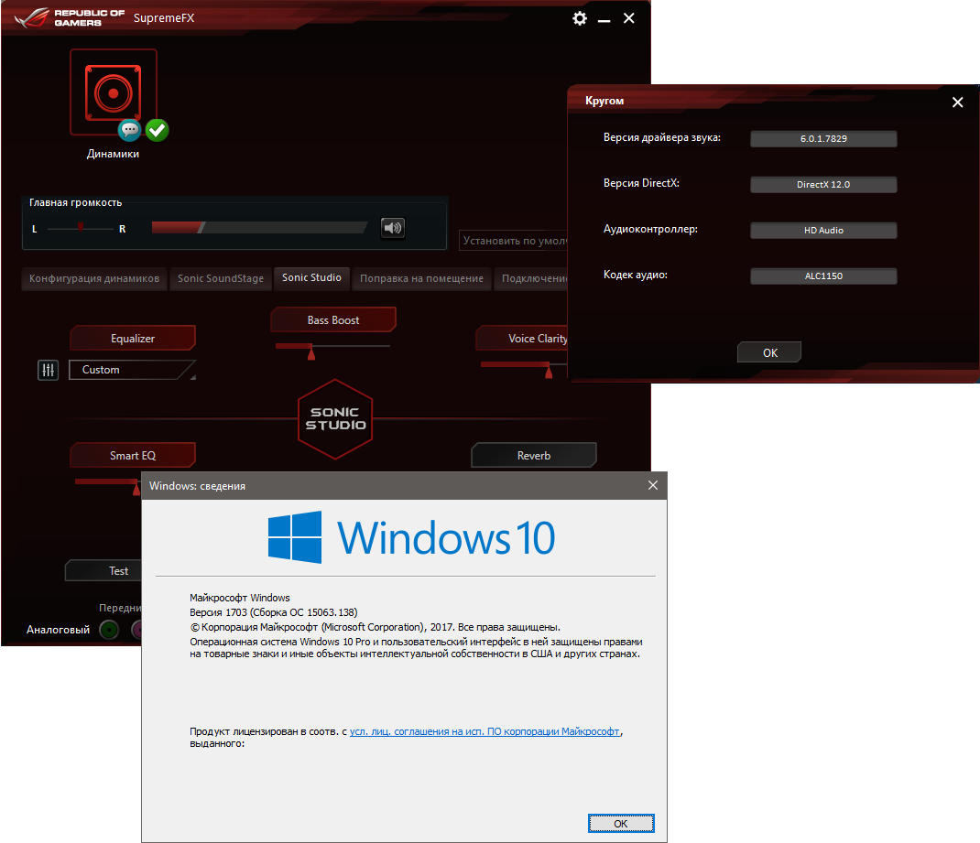Switch to Sonic SoundStage tab
The width and height of the screenshot is (980, 843).
221,278
